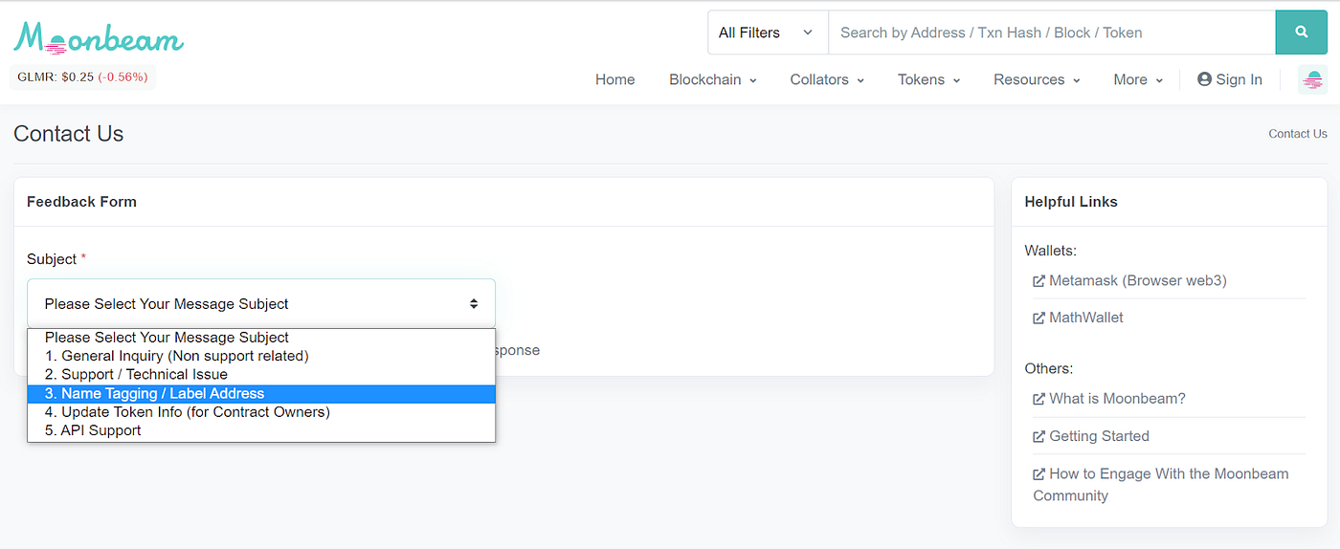Open the Getting Started link
The height and width of the screenshot is (549, 1340).
pos(1091,436)
